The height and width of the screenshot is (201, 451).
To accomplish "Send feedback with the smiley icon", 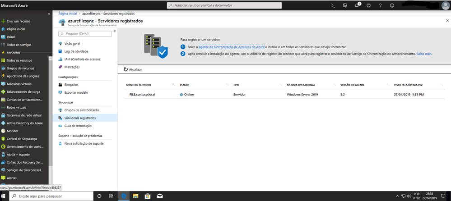I will click(392, 5).
